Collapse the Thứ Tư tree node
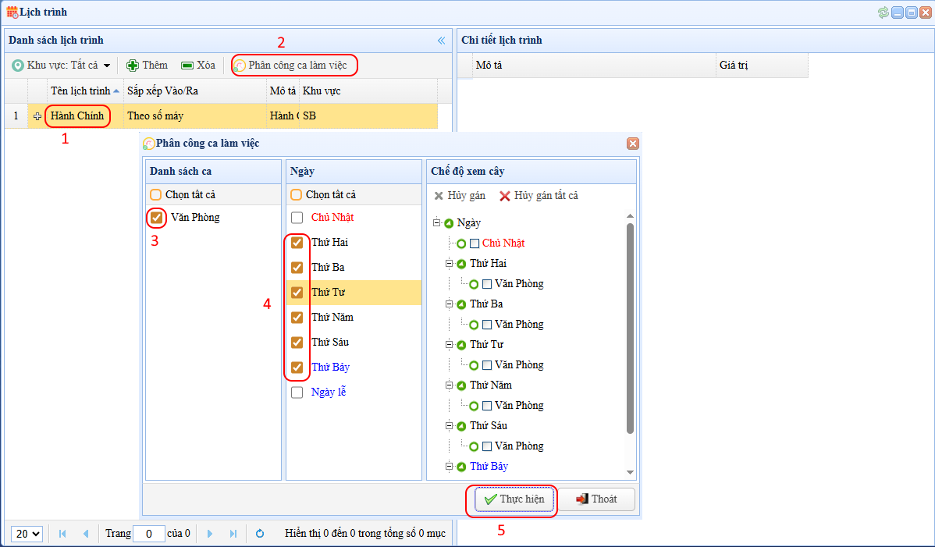 coord(450,344)
